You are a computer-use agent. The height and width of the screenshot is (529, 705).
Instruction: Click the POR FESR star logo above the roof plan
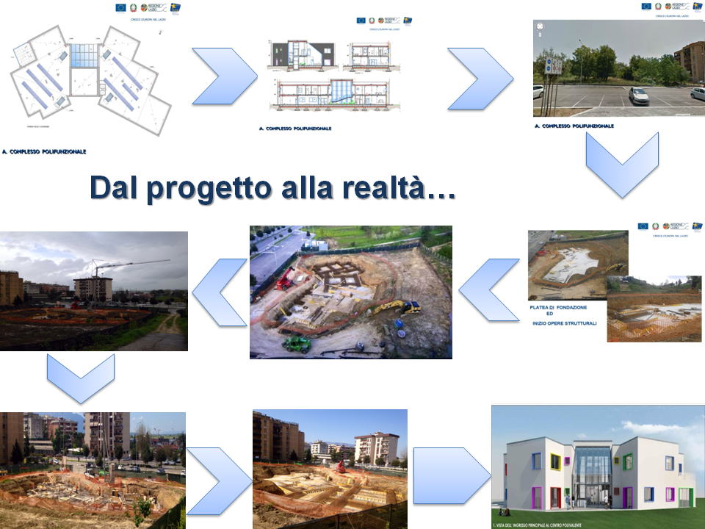(x=176, y=7)
